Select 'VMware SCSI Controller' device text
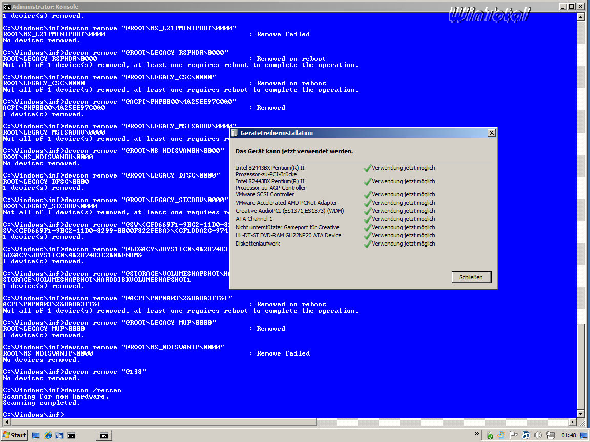This screenshot has height=442, width=590. [265, 195]
